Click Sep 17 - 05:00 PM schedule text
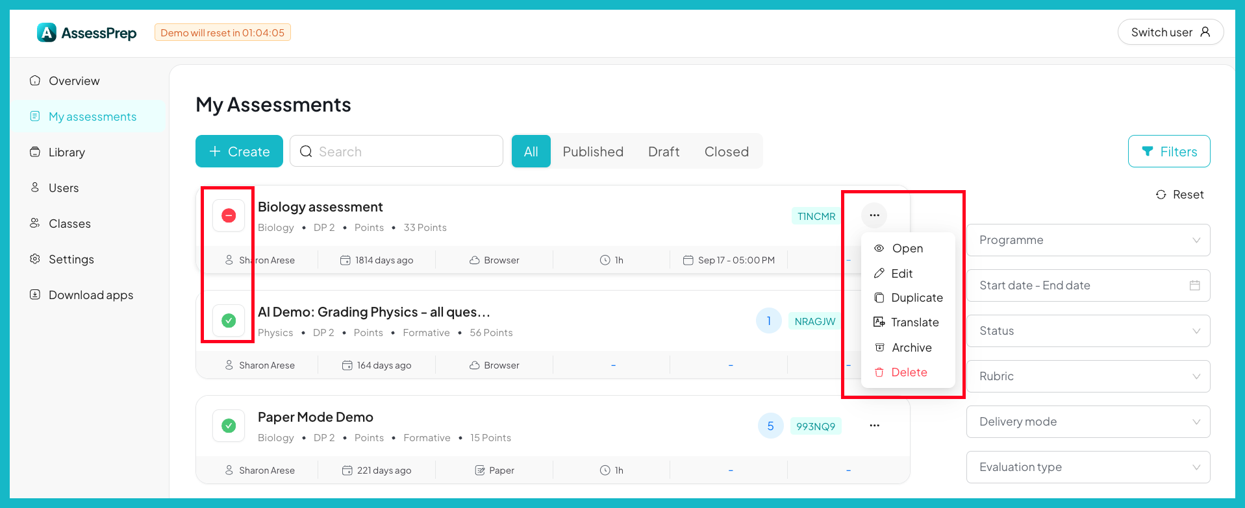Viewport: 1245px width, 508px height. (736, 260)
